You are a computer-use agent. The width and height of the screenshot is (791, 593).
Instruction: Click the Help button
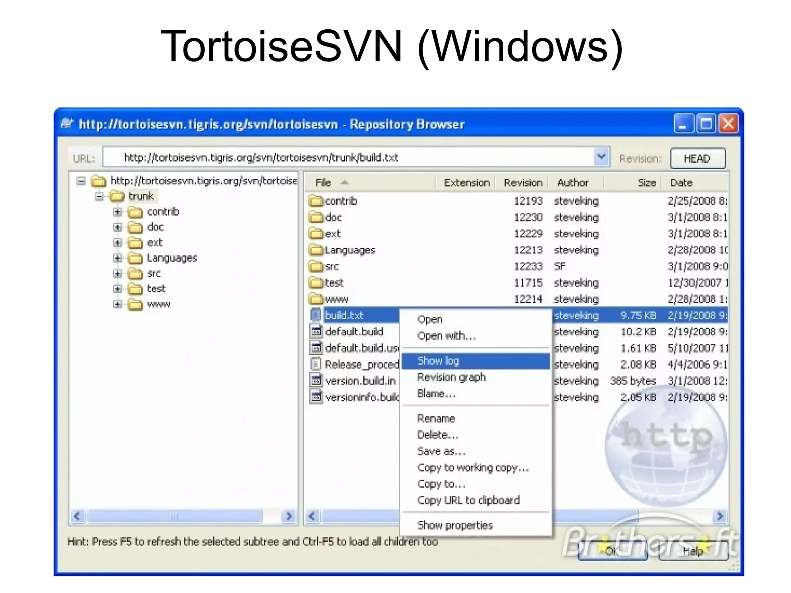point(693,551)
